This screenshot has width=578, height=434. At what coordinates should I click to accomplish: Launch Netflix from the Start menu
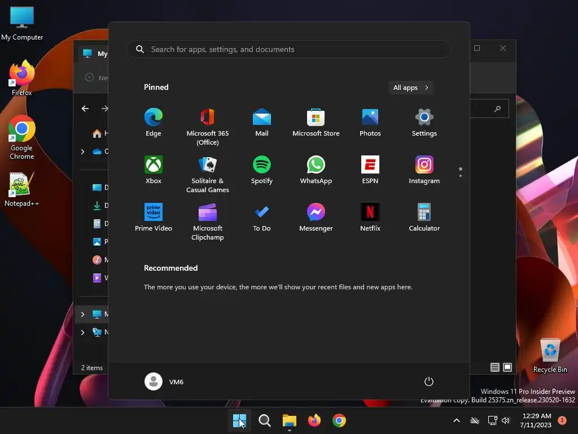pos(370,218)
